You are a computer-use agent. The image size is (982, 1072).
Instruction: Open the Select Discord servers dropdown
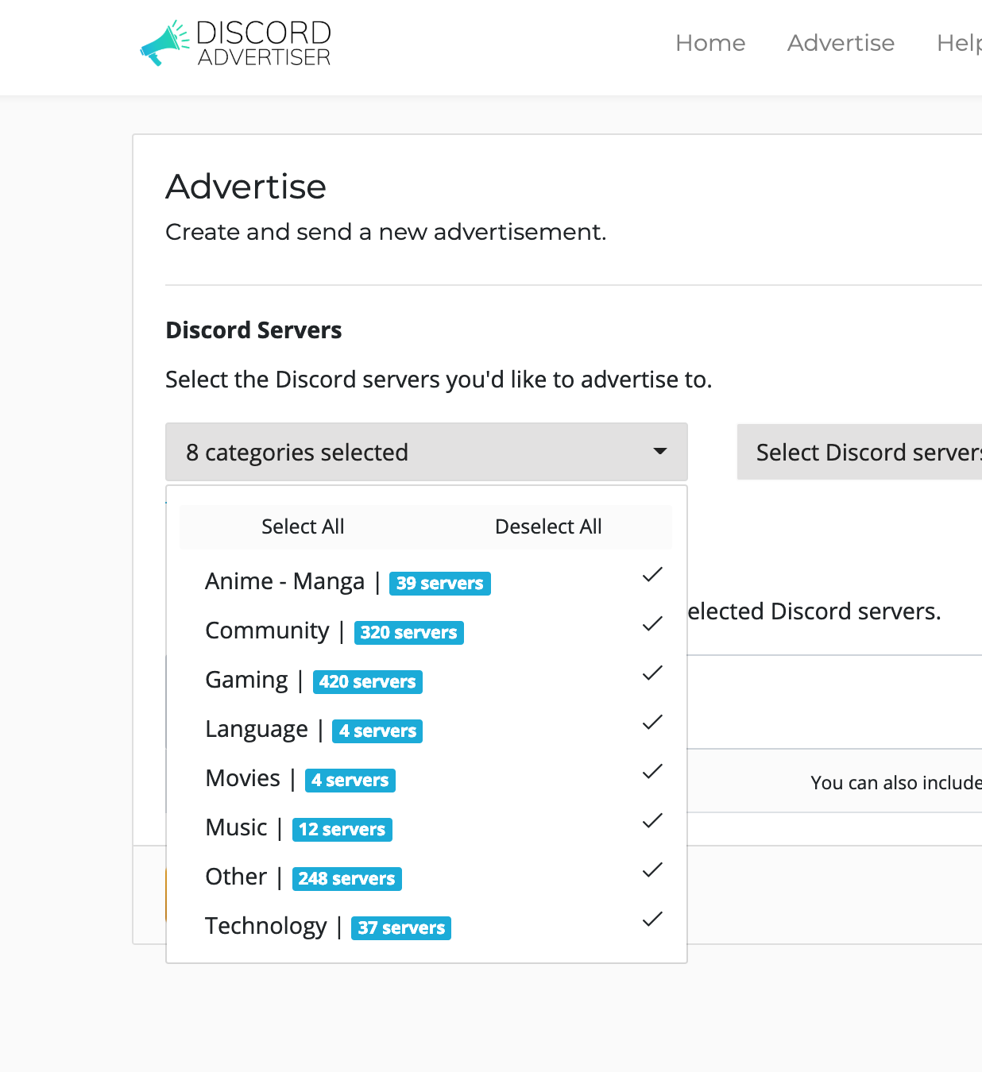pos(860,452)
